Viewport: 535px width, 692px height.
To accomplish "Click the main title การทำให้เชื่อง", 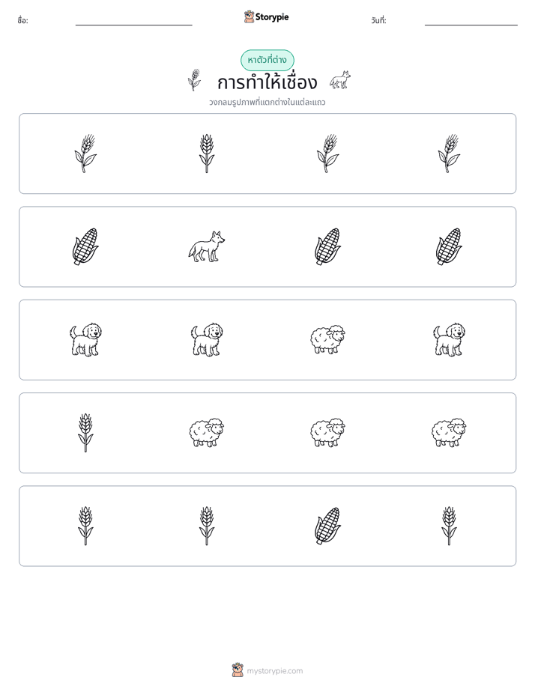I will (x=267, y=82).
